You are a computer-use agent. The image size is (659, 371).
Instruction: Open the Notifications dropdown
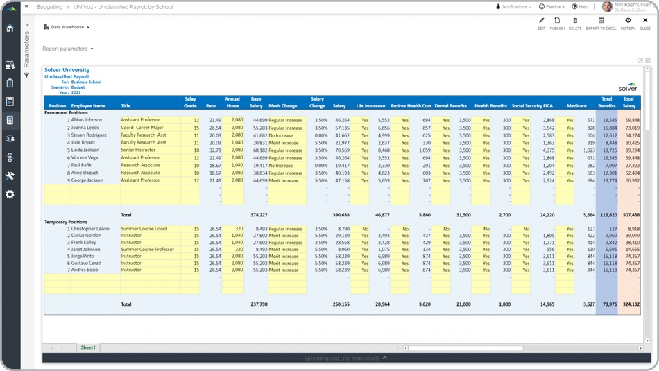click(x=514, y=7)
